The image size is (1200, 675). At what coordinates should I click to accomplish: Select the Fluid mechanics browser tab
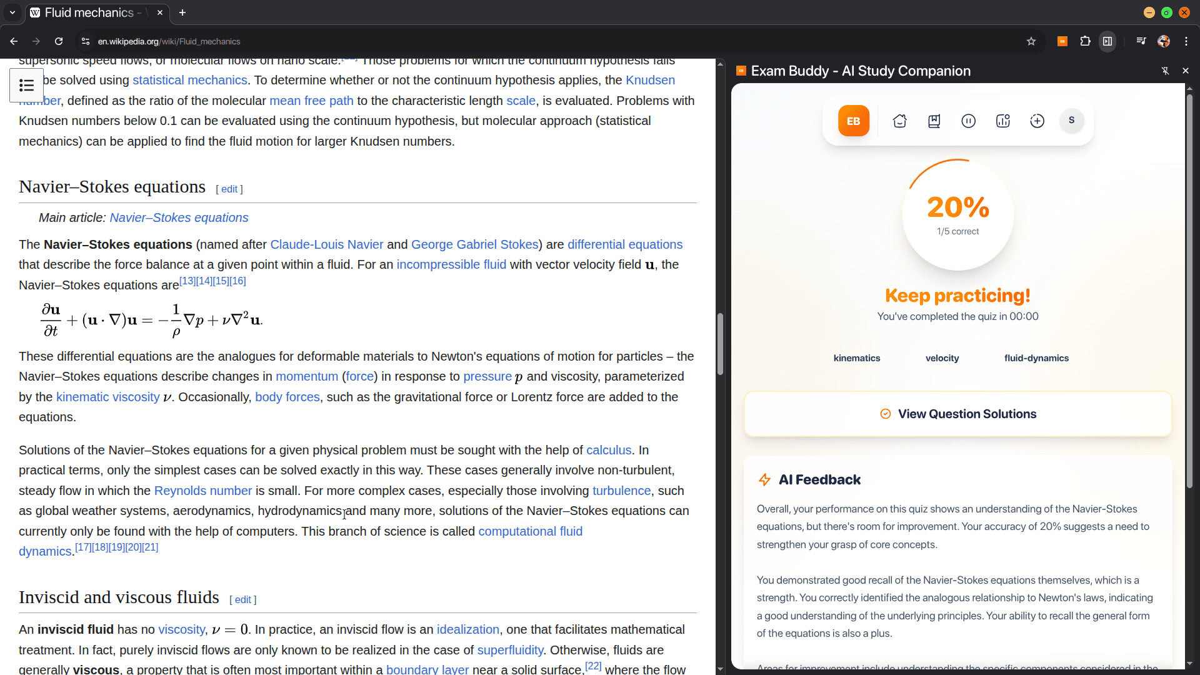(x=89, y=12)
